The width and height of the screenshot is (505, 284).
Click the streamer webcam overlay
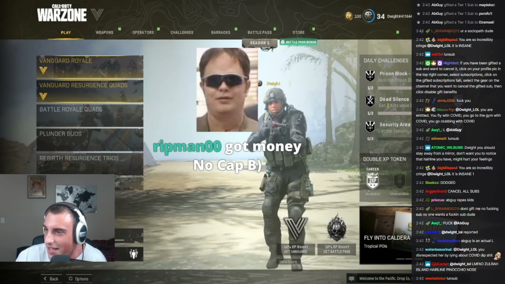pyautogui.click(x=57, y=218)
